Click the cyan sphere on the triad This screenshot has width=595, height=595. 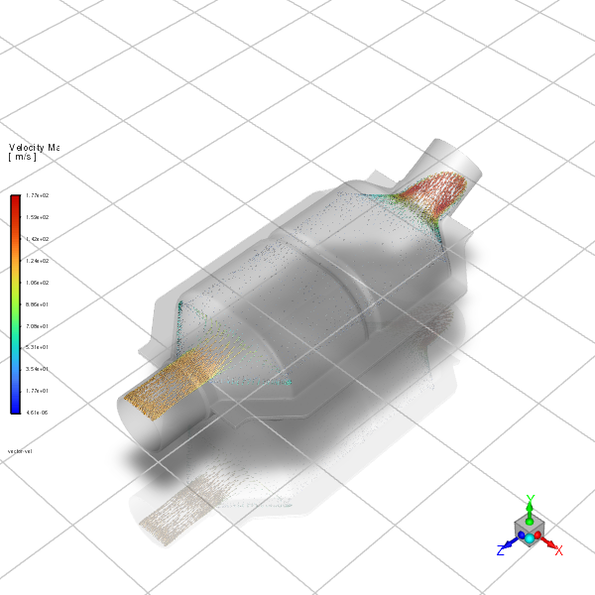tap(530, 537)
